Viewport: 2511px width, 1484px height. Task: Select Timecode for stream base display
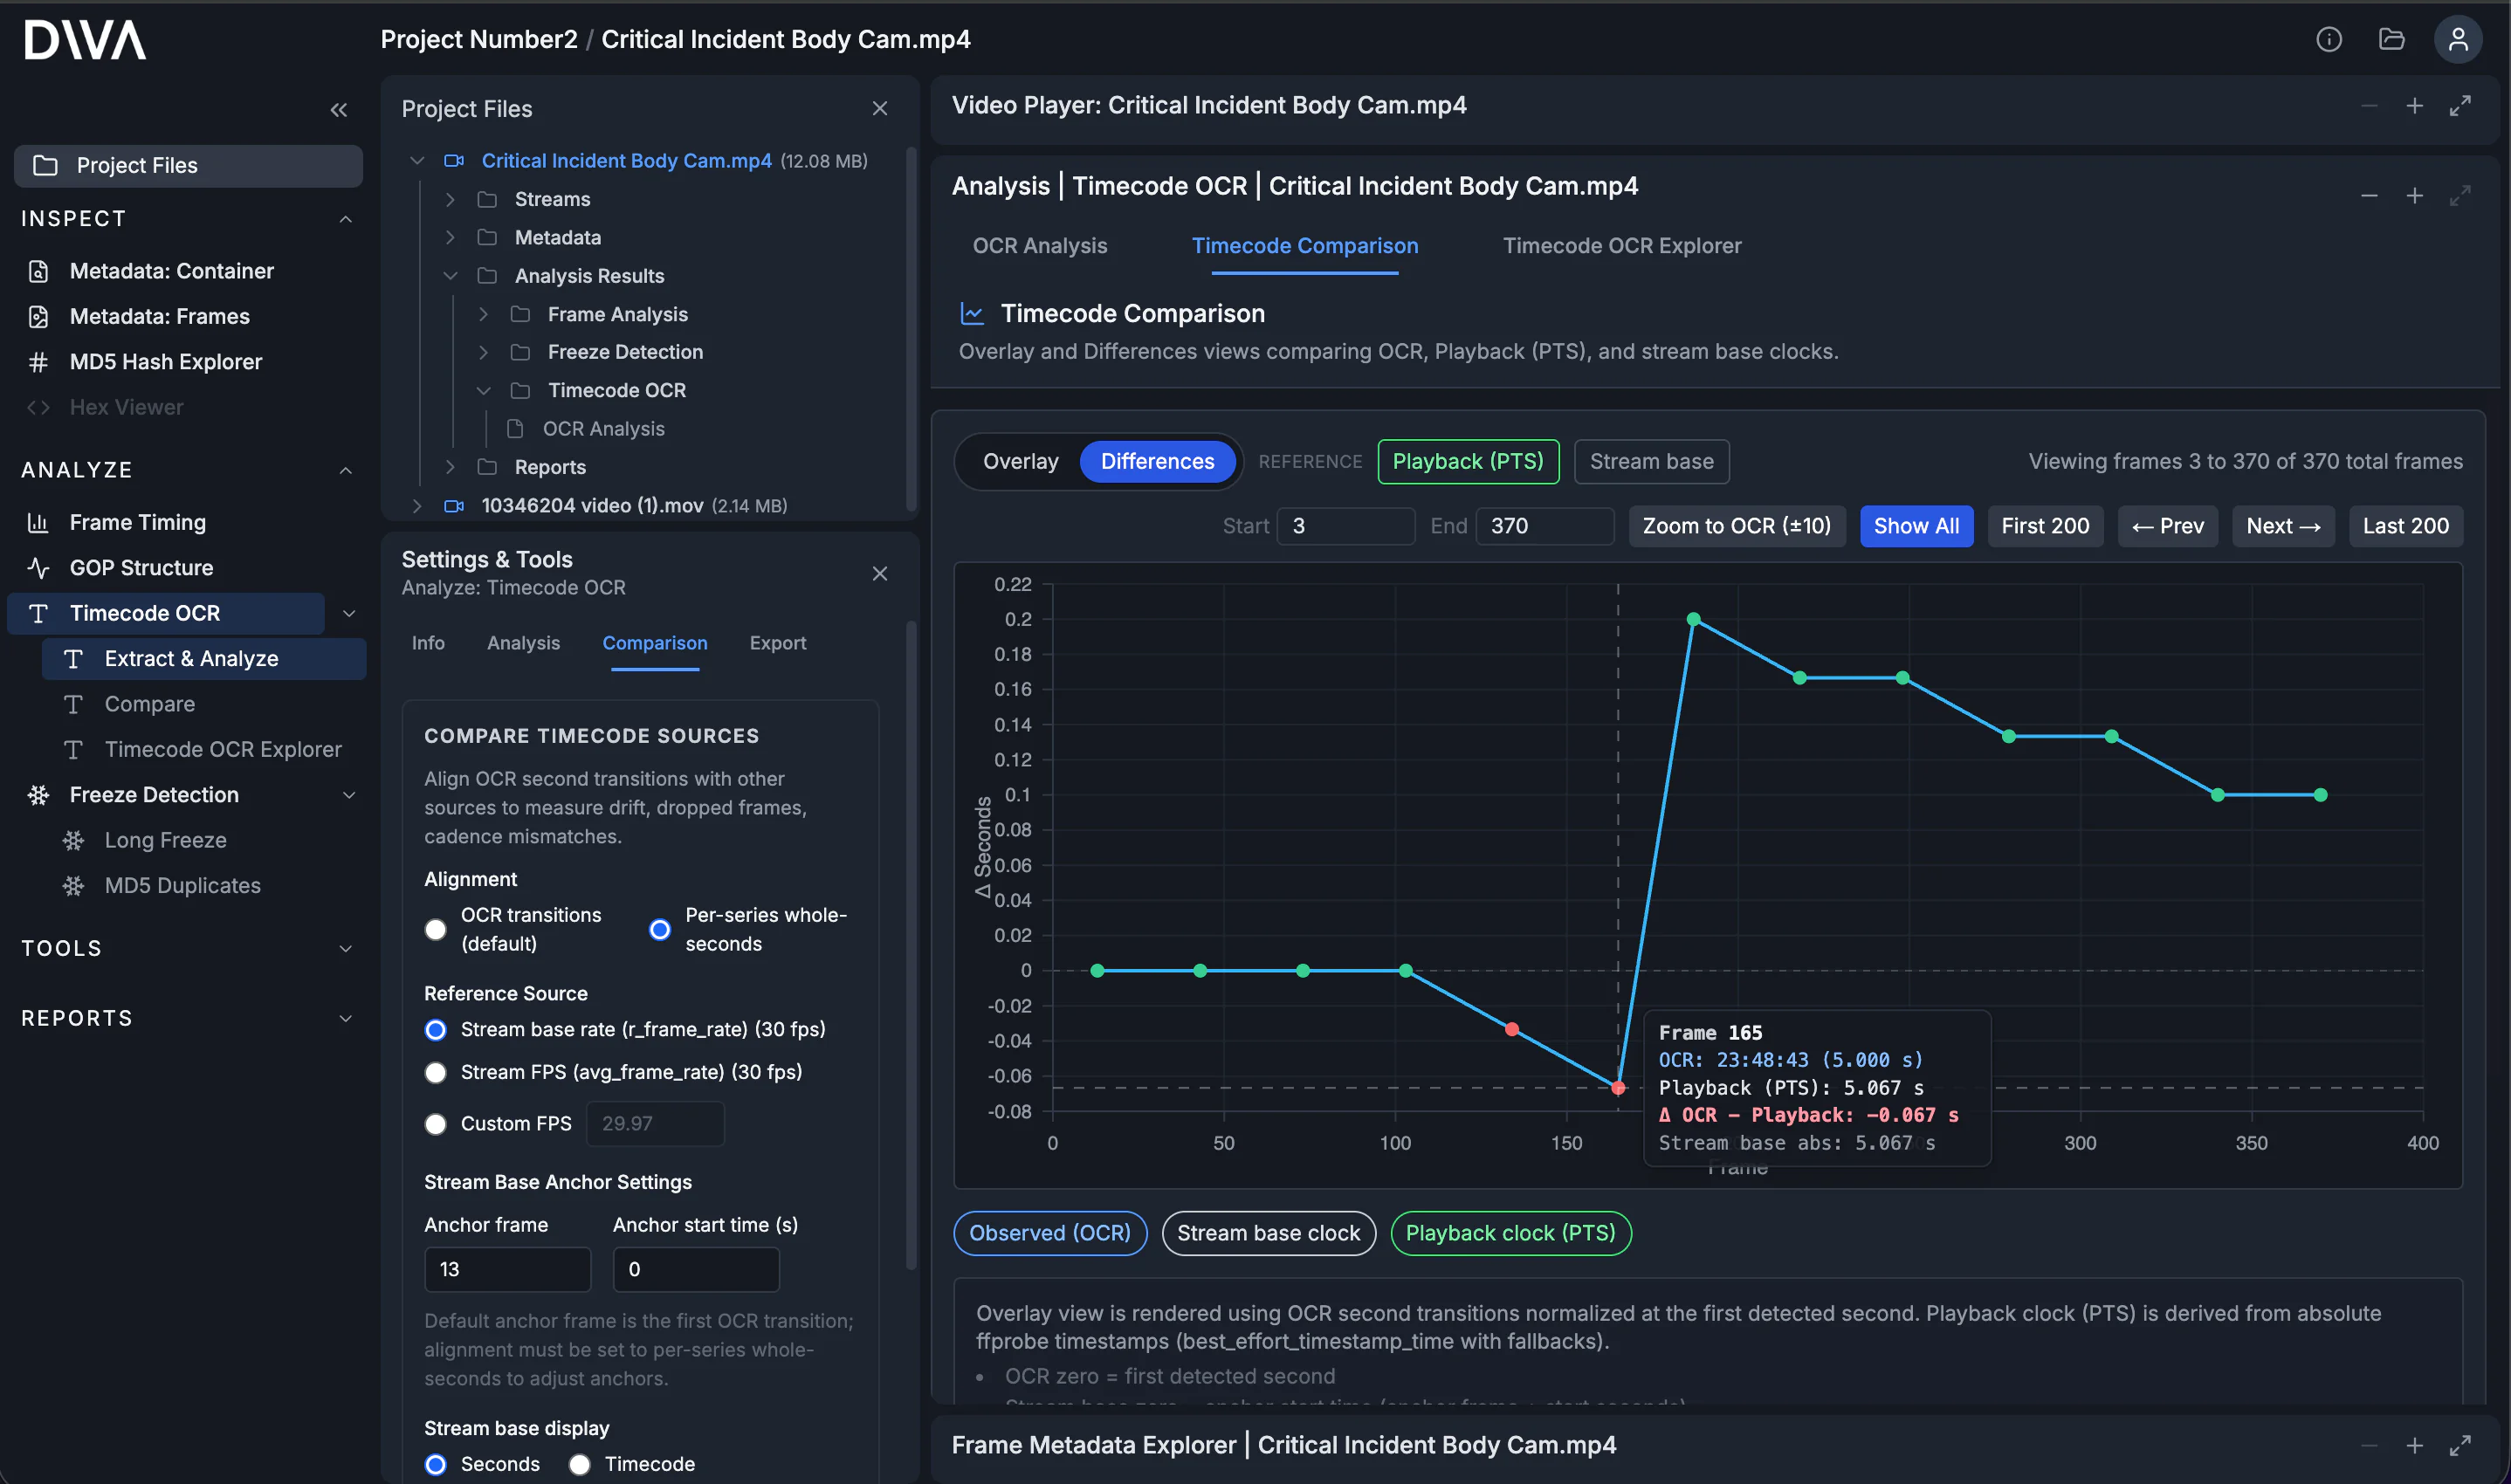point(580,1464)
